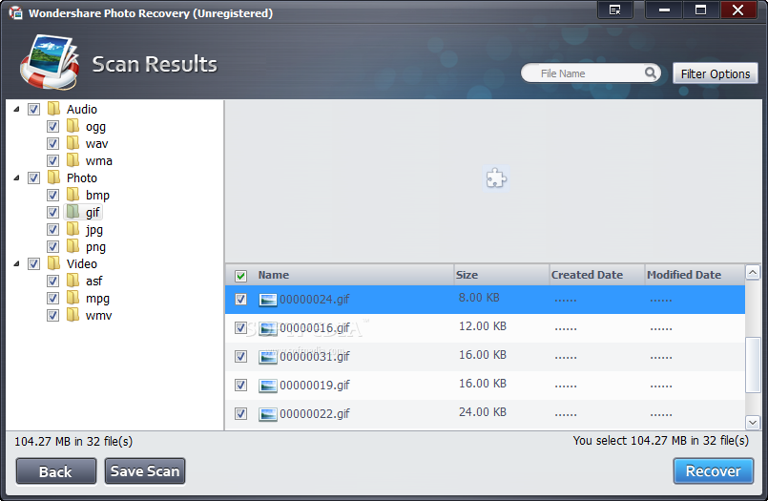Screen dimensions: 768x501
Task: Click the search magnifier icon
Action: [x=650, y=73]
